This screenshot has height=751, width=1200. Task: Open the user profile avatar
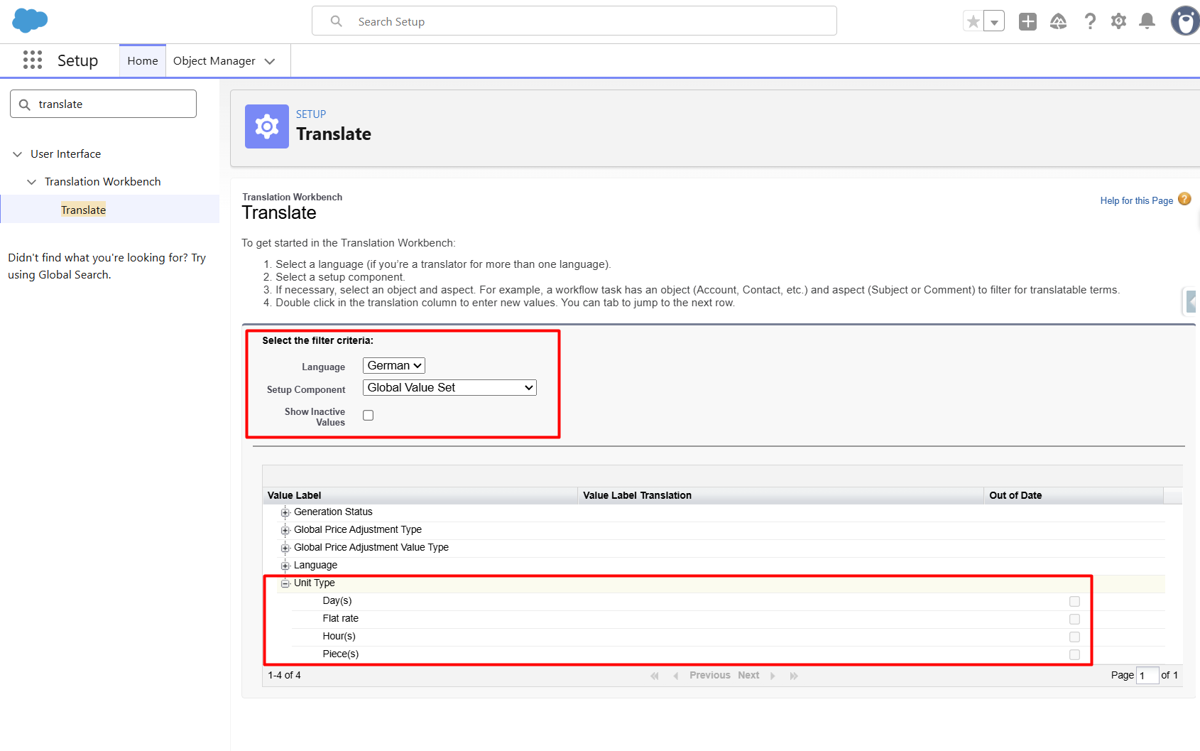[x=1185, y=21]
